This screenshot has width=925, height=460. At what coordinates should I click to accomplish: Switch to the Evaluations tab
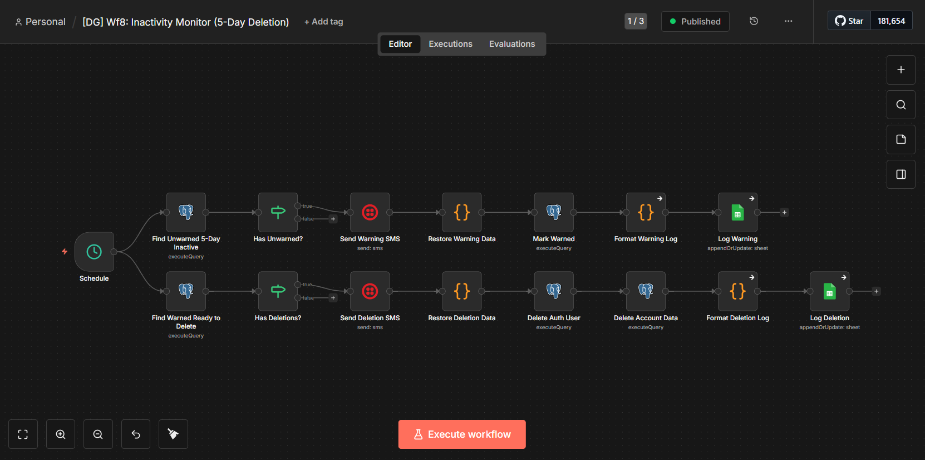(511, 44)
